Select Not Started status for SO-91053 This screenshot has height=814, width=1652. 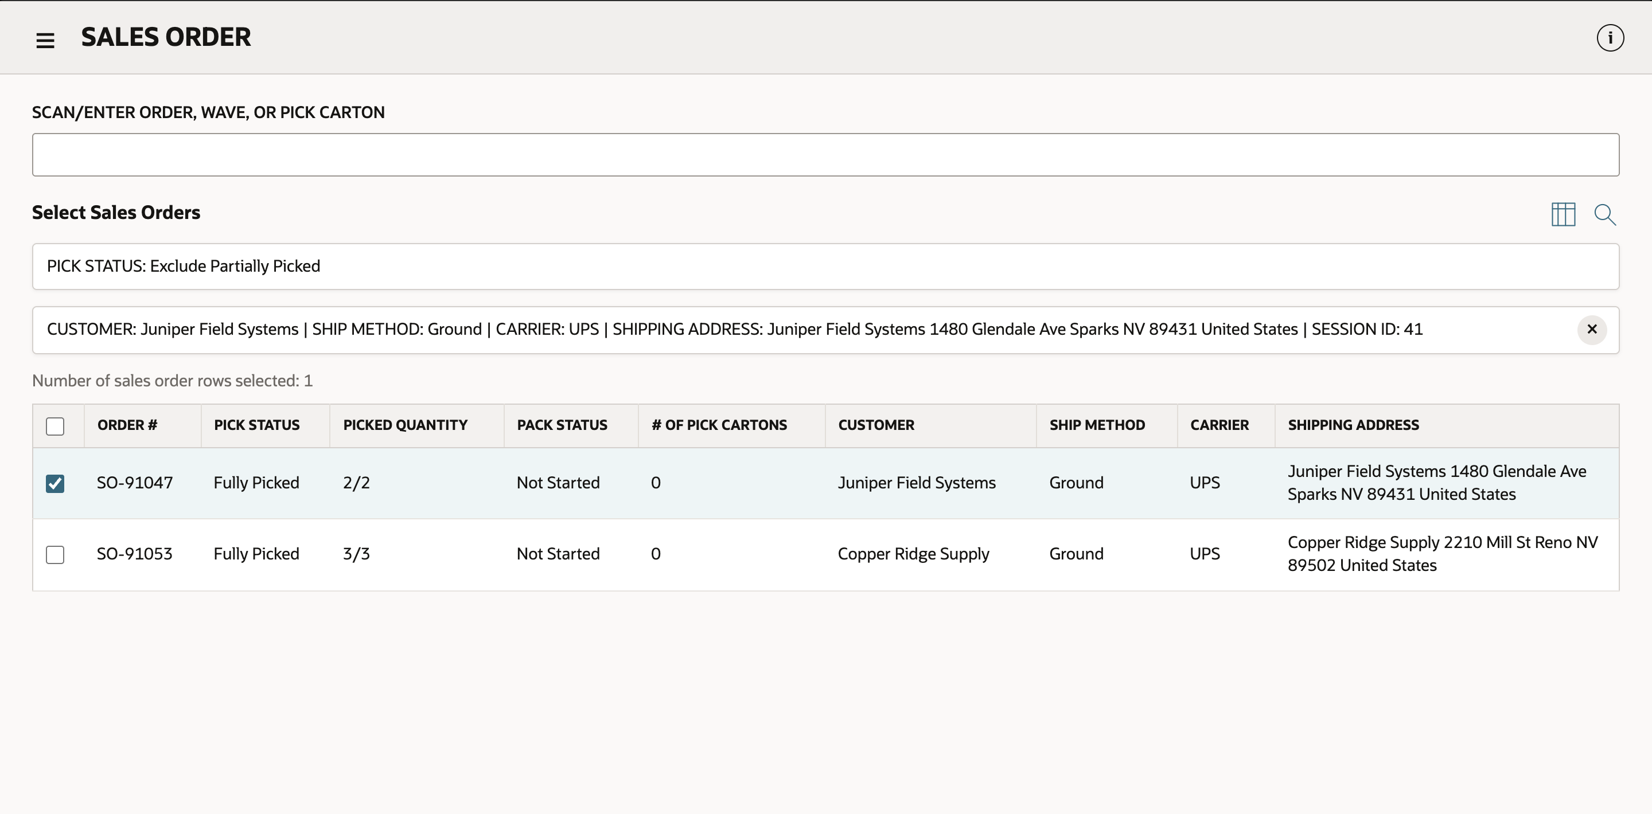[558, 554]
